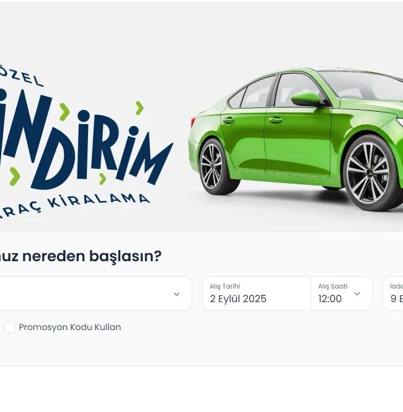Click green chevron below the İNDİRİM letters
Viewport: 403px width, 412px height.
(102, 179)
